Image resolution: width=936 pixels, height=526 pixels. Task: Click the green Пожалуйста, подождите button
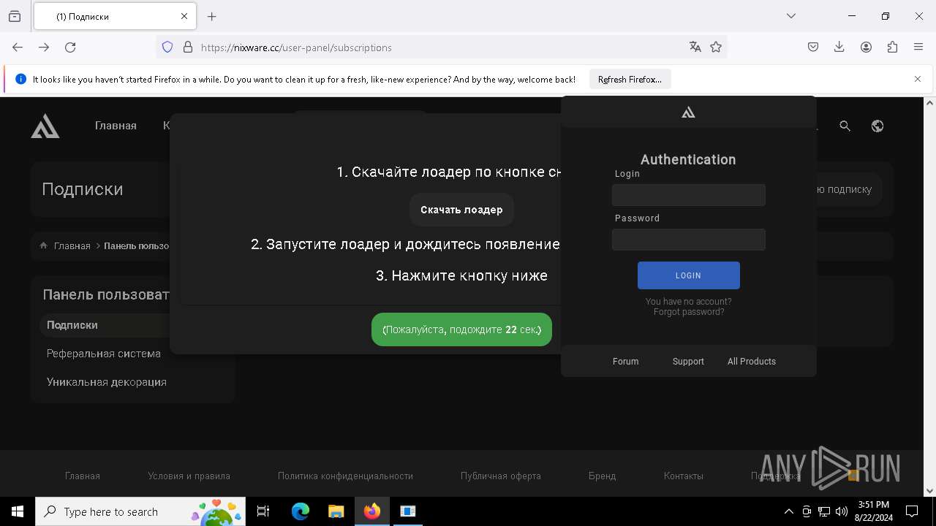461,329
